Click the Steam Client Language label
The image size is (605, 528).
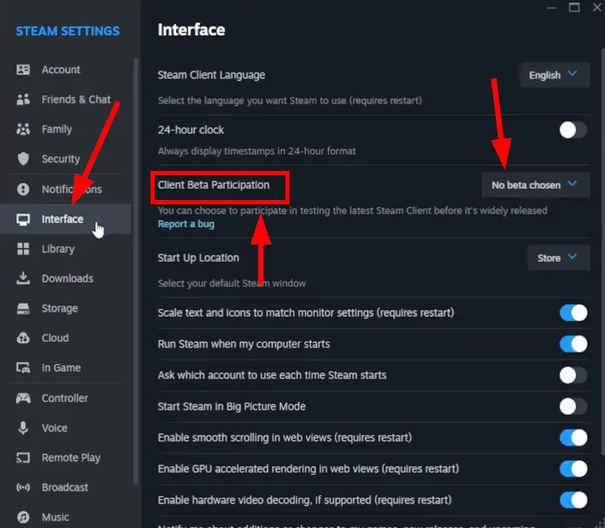[211, 76]
